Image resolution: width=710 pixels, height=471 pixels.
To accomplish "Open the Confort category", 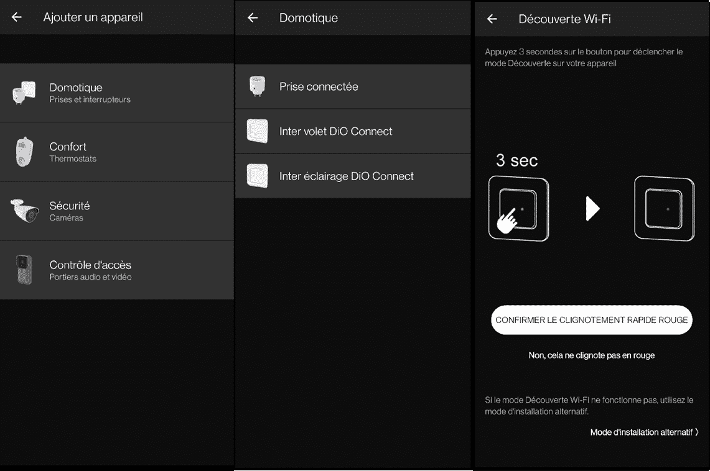I will click(x=117, y=152).
